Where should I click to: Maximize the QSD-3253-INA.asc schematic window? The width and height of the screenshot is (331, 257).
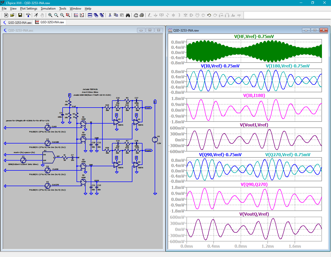coord(150,30)
